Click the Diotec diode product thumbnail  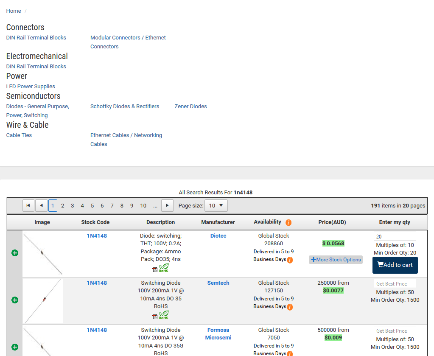43,254
